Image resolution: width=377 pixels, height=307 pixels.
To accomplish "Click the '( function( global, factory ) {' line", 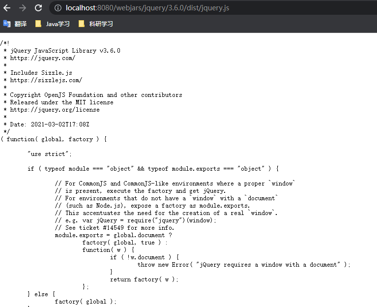I will [x=54, y=139].
